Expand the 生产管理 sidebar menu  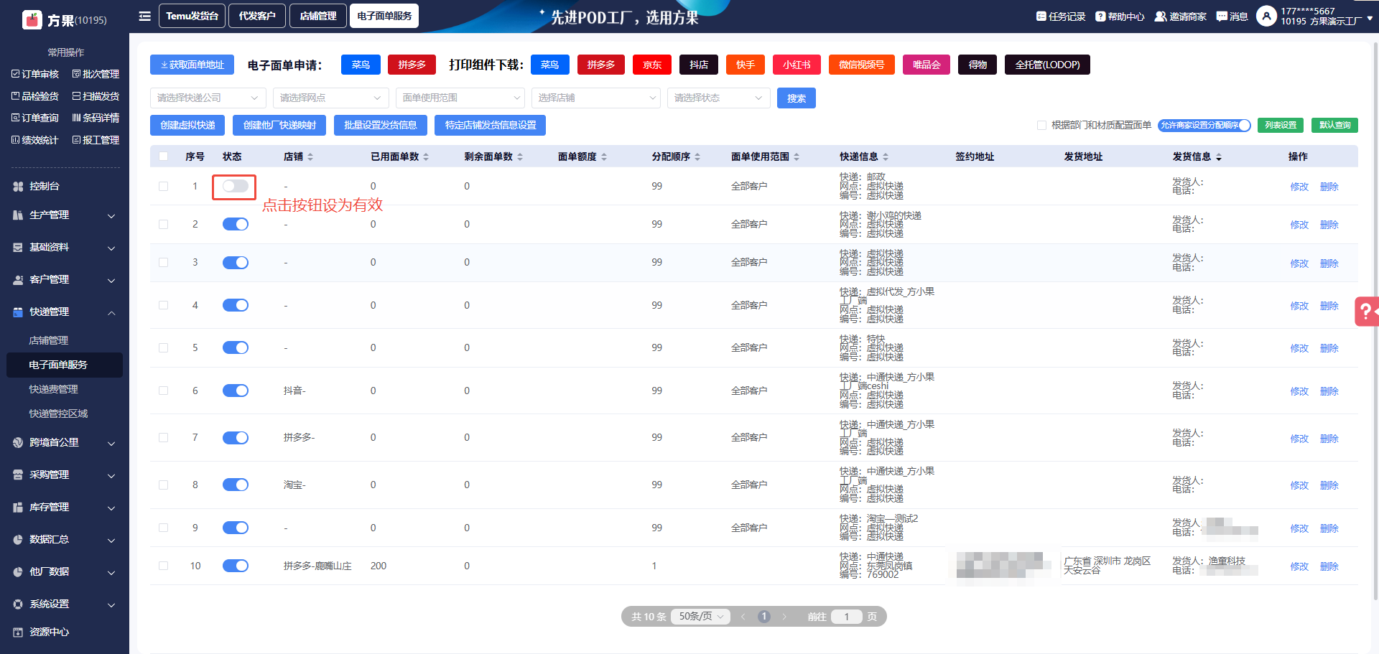click(x=65, y=215)
